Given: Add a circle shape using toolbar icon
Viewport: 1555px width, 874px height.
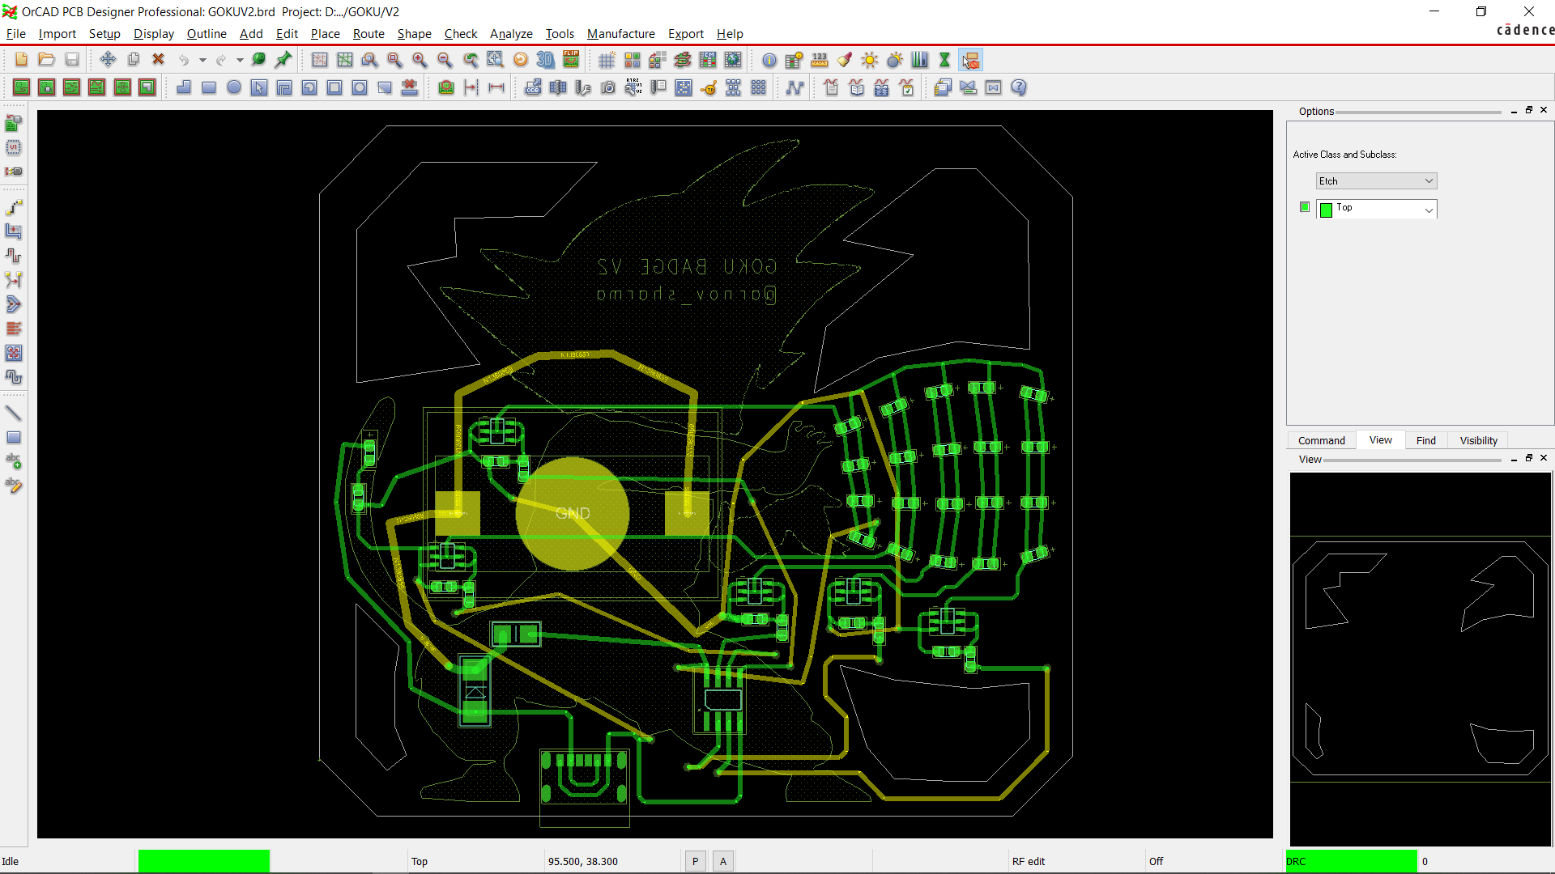Looking at the screenshot, I should click(234, 87).
